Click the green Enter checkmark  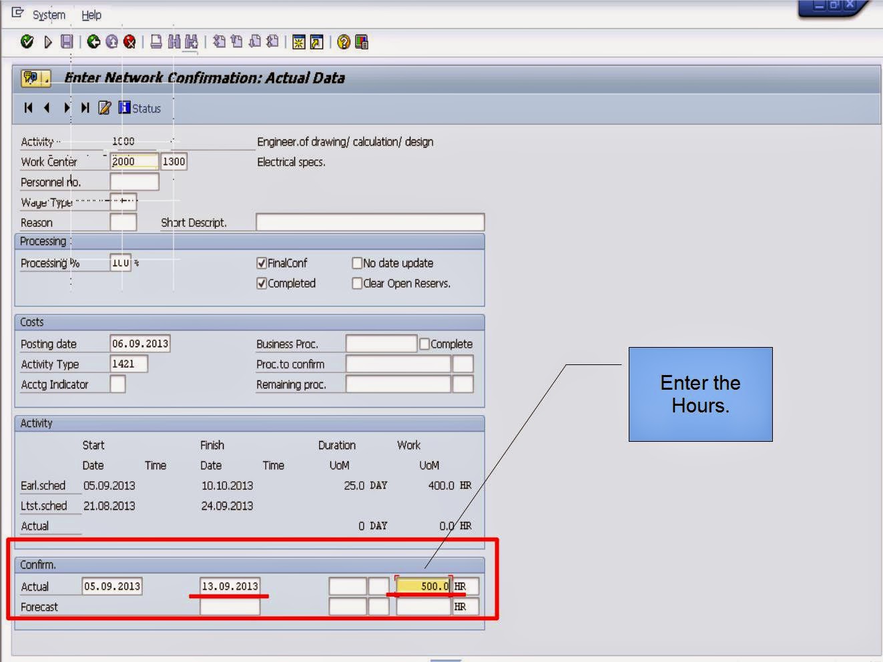pos(27,42)
